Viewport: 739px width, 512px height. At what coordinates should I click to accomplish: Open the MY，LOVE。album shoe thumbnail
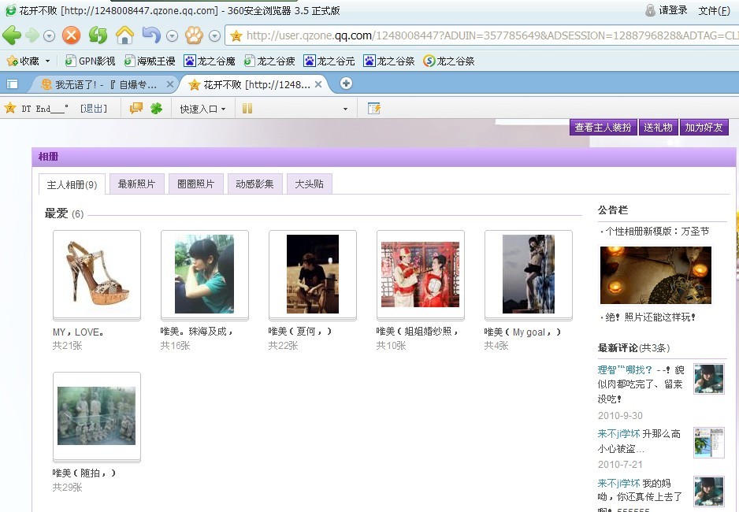click(x=97, y=274)
